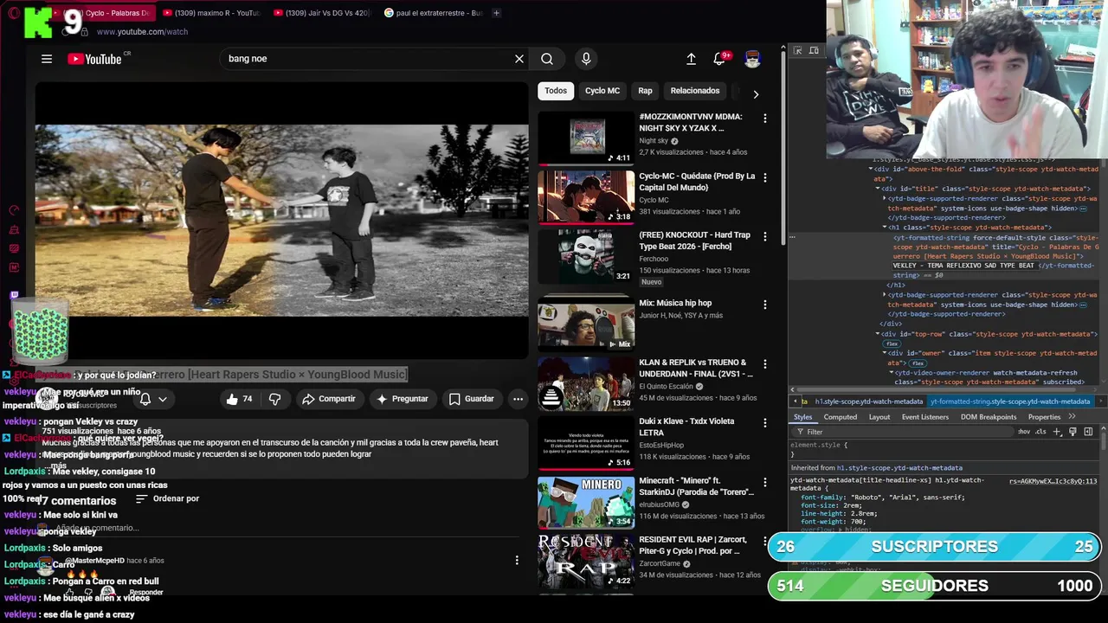
Task: Collapse the div id="top-row" node
Action: coord(877,334)
